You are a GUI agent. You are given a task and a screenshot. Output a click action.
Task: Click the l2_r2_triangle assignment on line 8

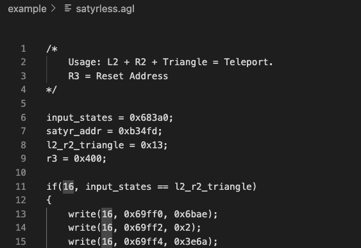(x=107, y=145)
